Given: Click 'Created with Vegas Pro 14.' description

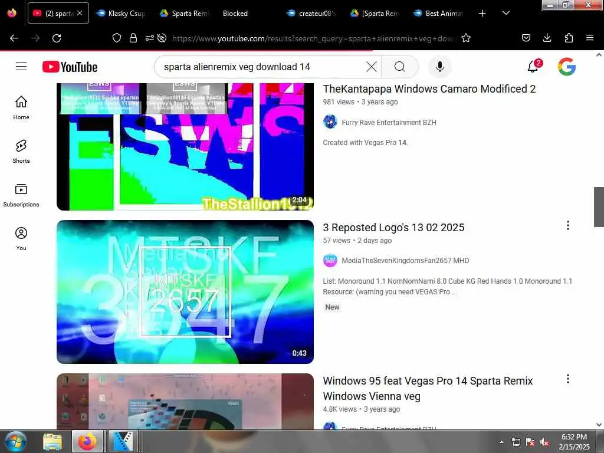Looking at the screenshot, I should pos(365,143).
